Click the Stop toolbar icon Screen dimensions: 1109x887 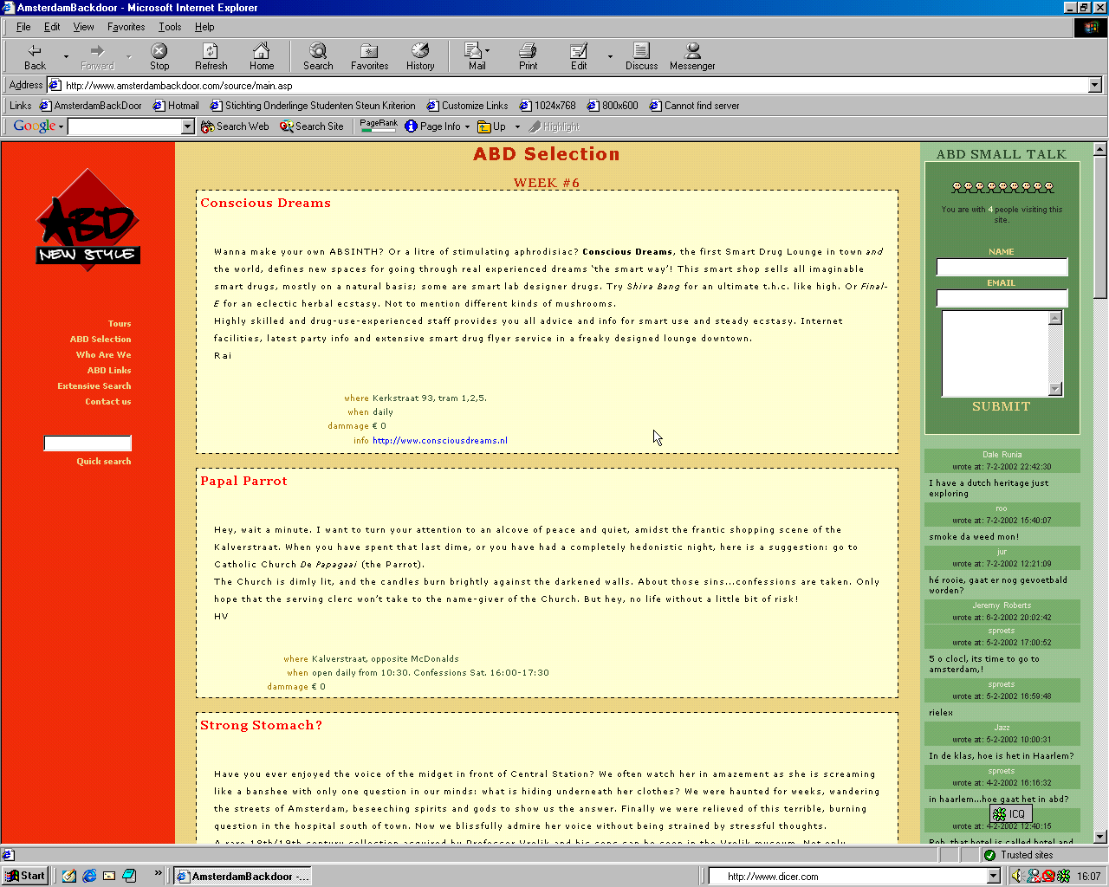[159, 56]
